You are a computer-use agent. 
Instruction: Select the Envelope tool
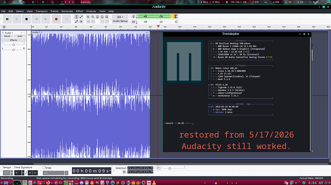(81, 17)
